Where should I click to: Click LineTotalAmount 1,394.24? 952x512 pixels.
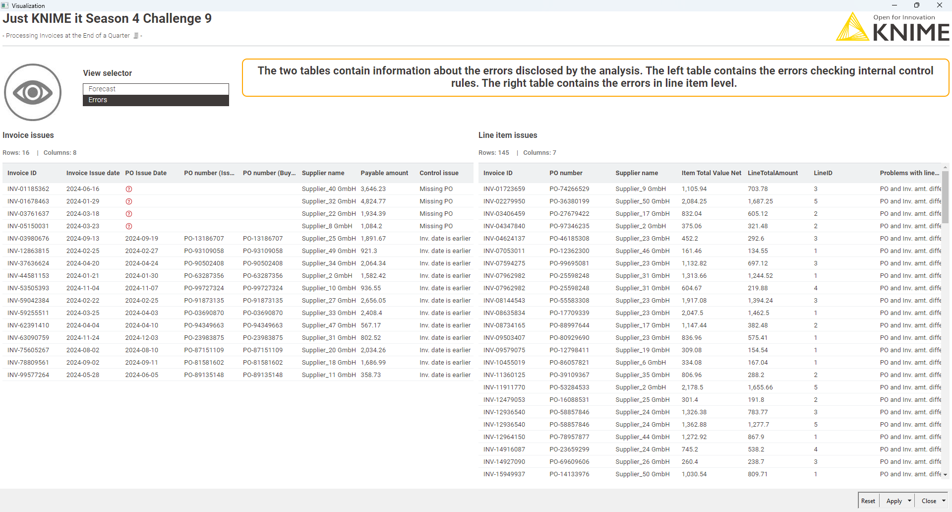[x=760, y=301]
